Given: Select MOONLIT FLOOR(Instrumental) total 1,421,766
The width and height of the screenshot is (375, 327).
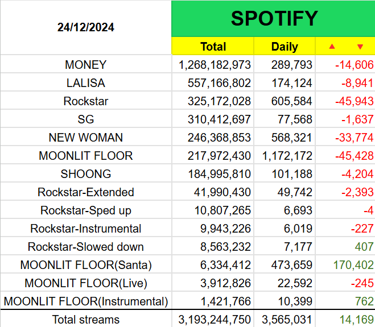Looking at the screenshot, I should pyautogui.click(x=213, y=301).
